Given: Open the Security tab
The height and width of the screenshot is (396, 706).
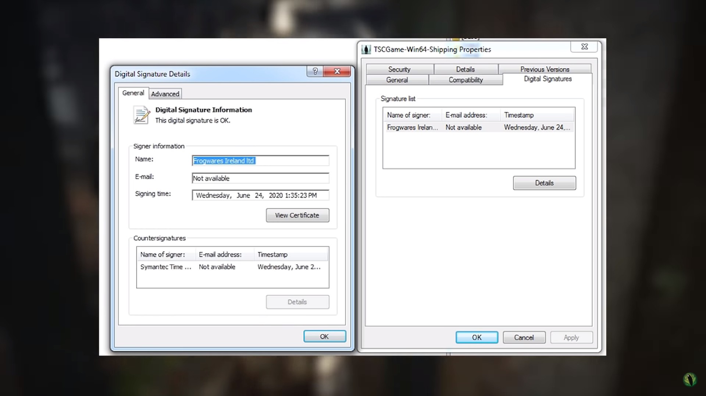Looking at the screenshot, I should [x=399, y=69].
